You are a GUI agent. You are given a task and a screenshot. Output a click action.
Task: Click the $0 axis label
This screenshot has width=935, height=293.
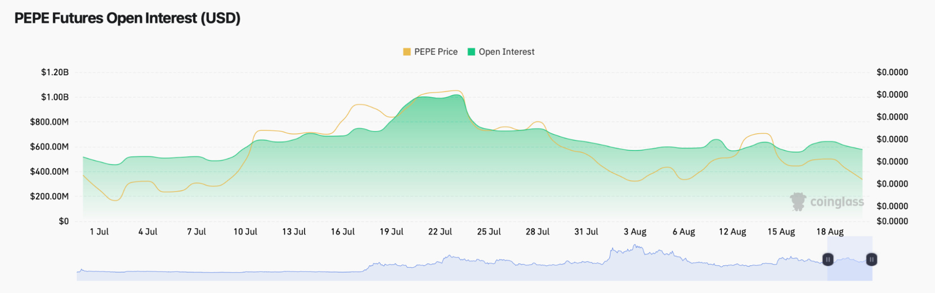click(x=64, y=222)
